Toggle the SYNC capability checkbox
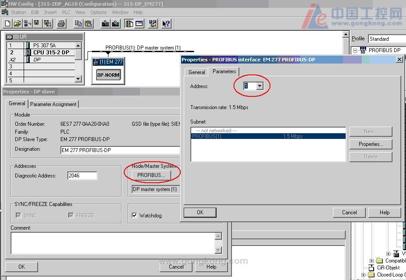406x280 pixels. [18, 216]
